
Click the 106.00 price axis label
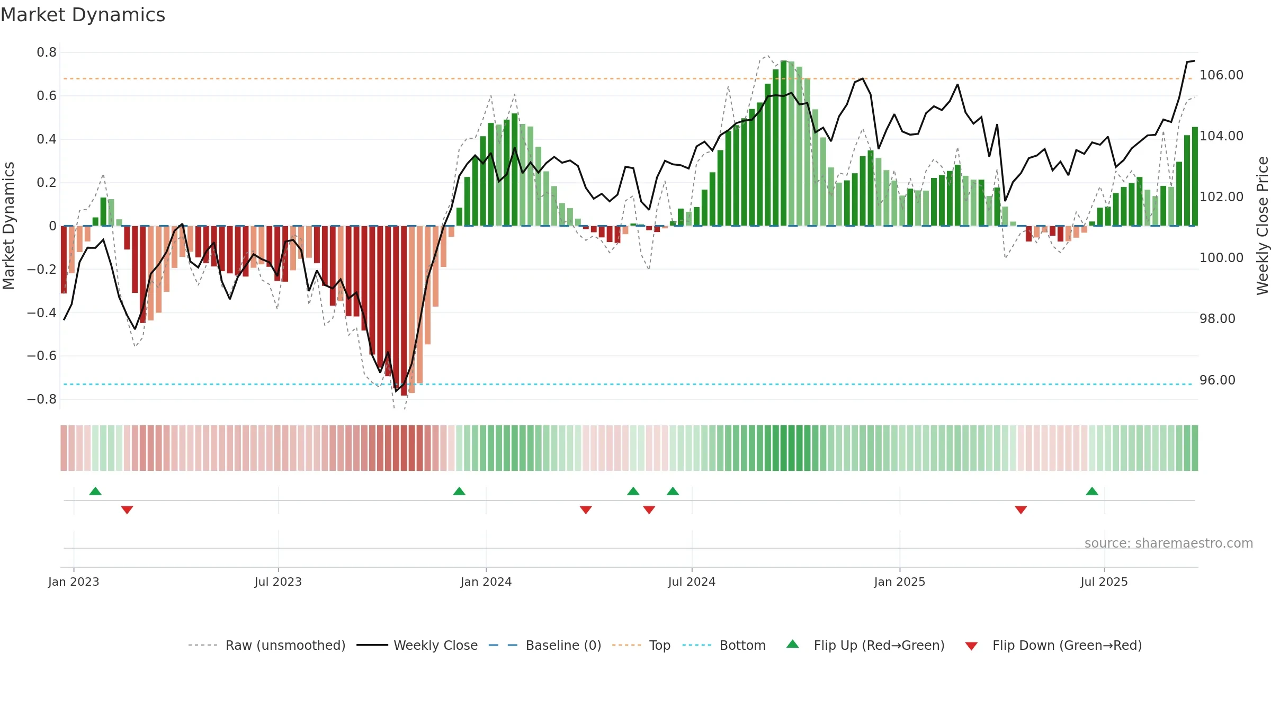(1221, 75)
